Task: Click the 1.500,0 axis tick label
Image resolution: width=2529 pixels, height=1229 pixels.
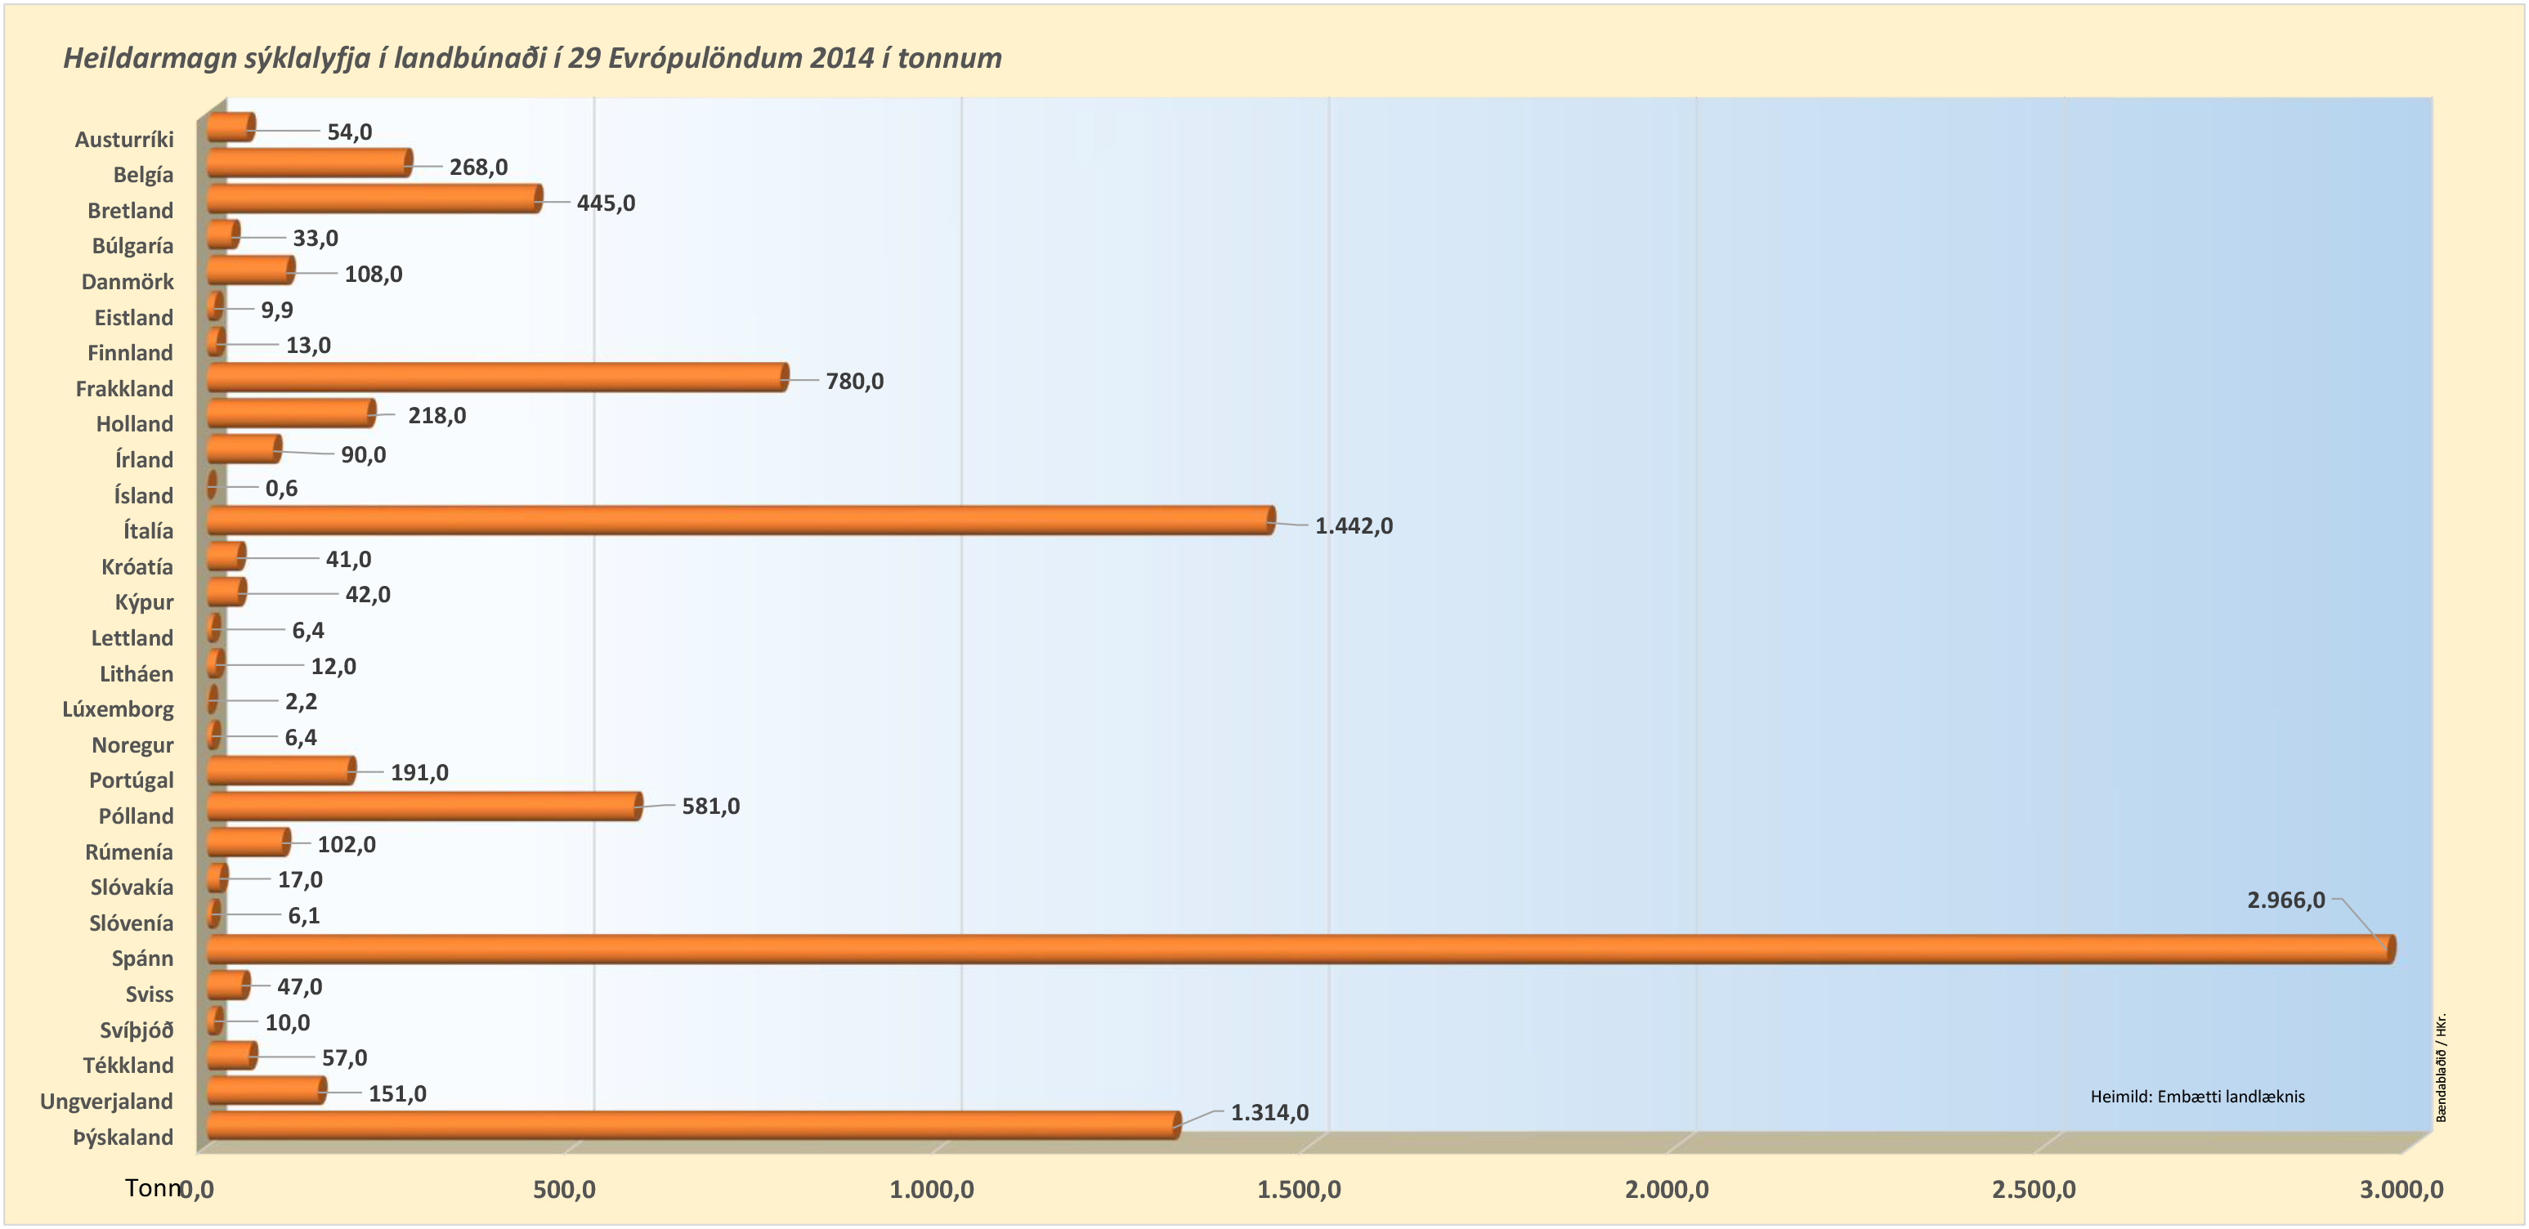Action: pyautogui.click(x=1298, y=1190)
